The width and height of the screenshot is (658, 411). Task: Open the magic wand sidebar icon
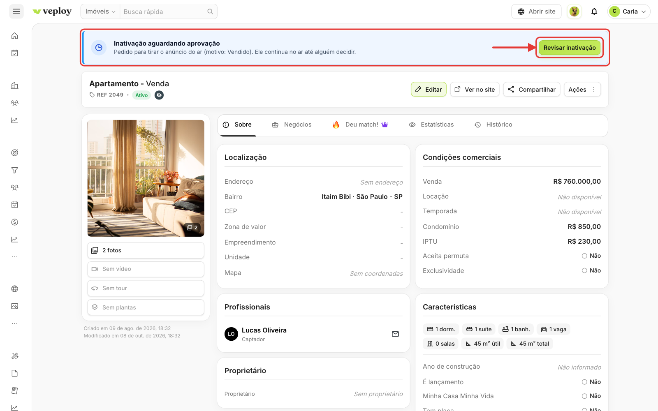(15, 356)
